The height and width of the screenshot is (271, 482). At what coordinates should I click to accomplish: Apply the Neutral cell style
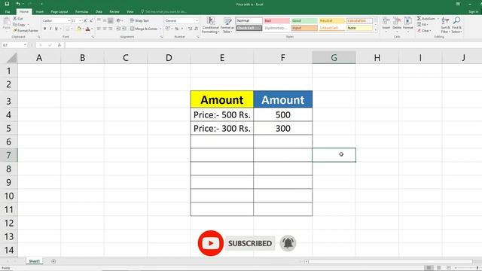331,20
